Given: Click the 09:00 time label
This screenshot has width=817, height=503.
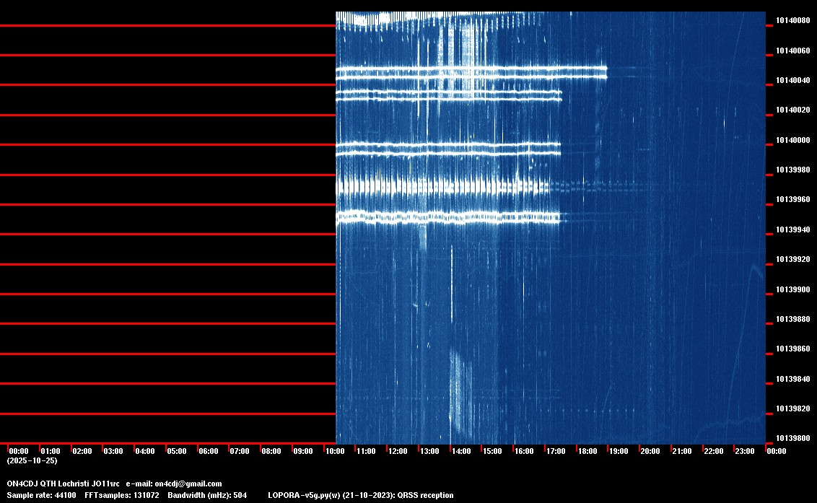Looking at the screenshot, I should pyautogui.click(x=302, y=451).
